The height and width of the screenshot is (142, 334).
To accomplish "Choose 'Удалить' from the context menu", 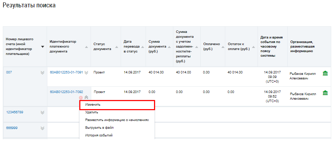I will click(92, 112).
